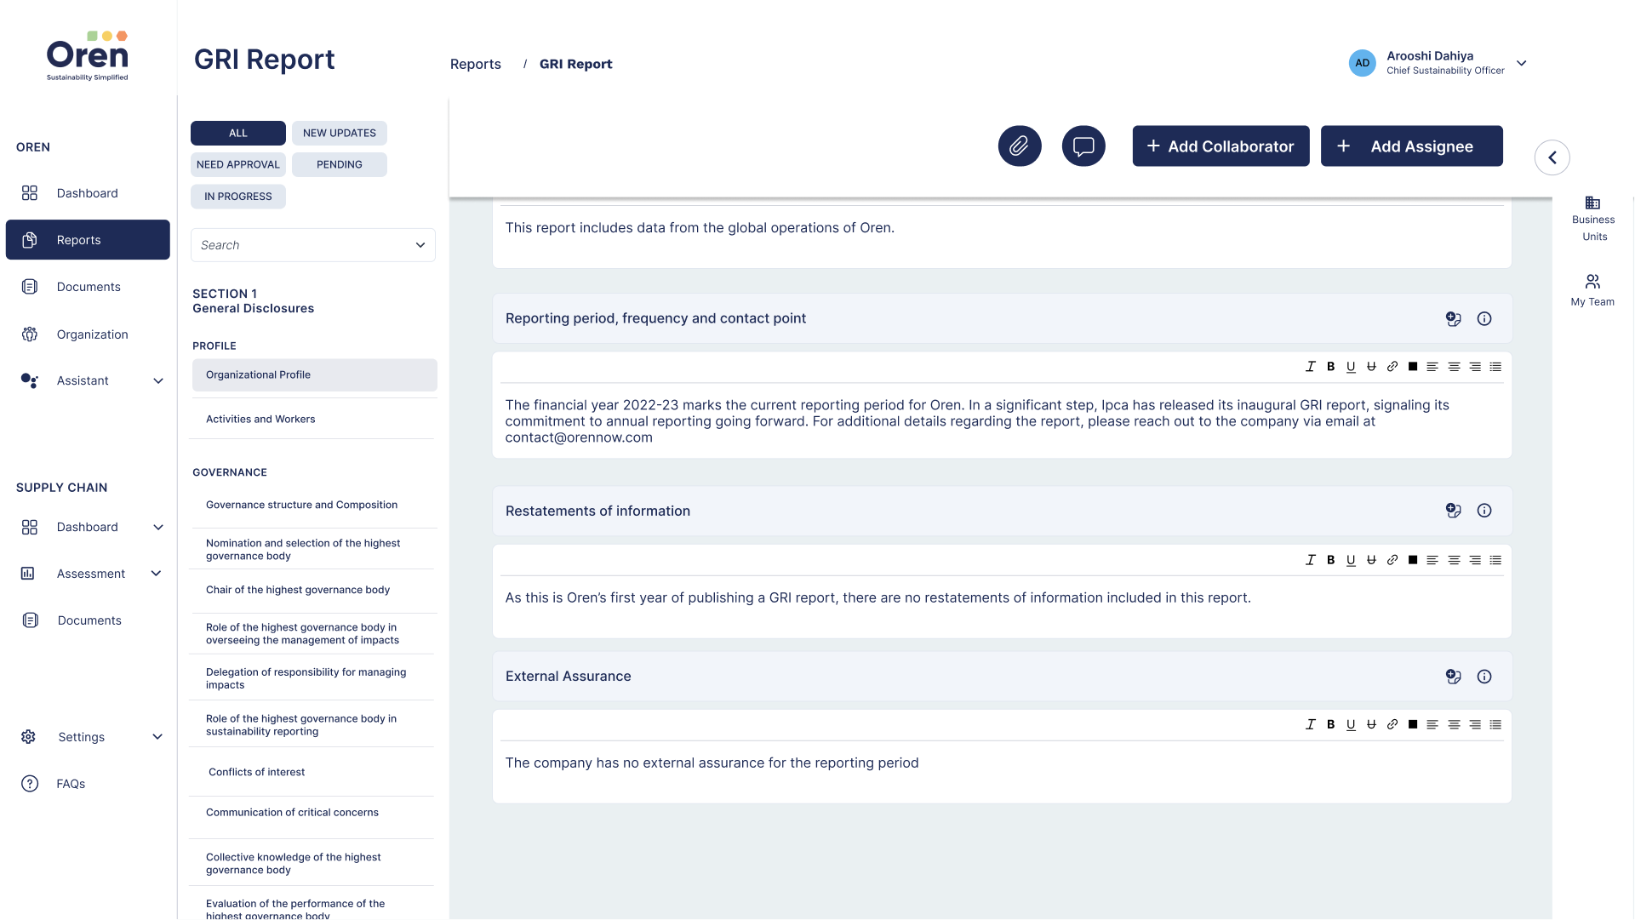The image size is (1635, 920).
Task: Click the Add Assignee button
Action: point(1411,146)
